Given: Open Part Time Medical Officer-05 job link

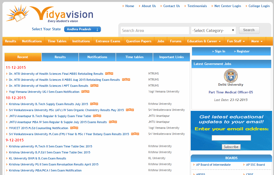Looking at the screenshot, I should click(x=231, y=92).
